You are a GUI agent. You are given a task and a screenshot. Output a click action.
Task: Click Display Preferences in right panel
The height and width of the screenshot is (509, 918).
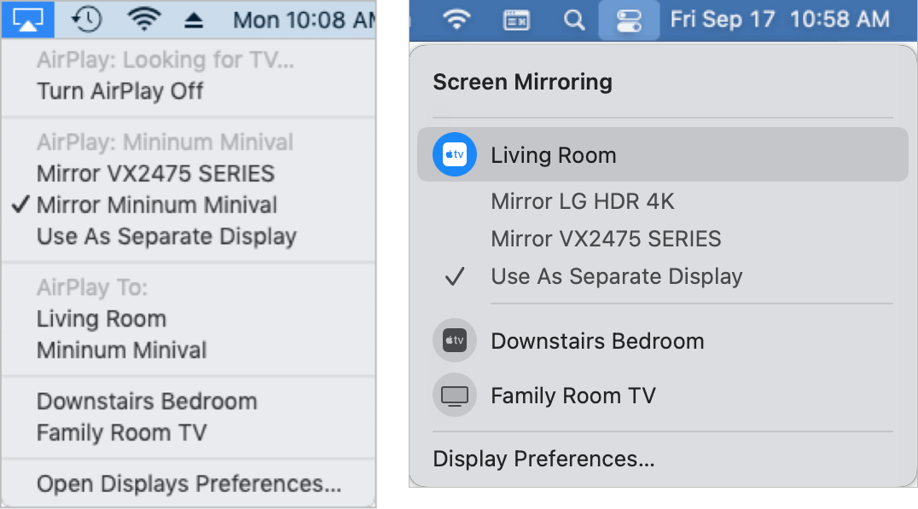(x=543, y=458)
